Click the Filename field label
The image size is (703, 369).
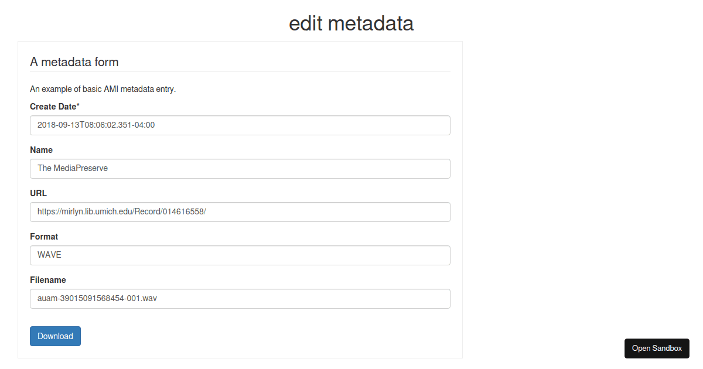coord(48,279)
